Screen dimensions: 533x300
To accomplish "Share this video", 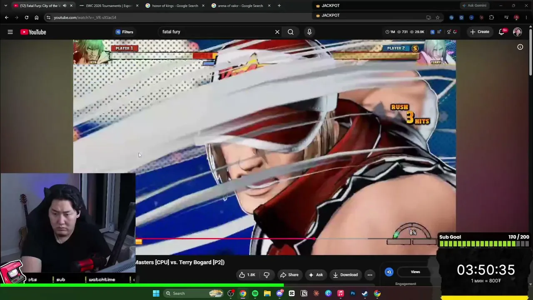I will [289, 275].
